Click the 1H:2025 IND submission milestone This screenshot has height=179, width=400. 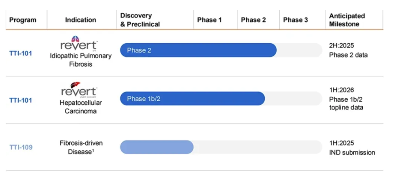click(x=352, y=148)
